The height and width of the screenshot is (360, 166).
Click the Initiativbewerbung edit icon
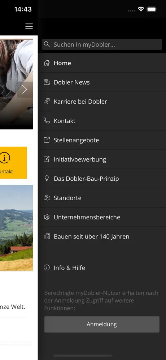(x=47, y=159)
